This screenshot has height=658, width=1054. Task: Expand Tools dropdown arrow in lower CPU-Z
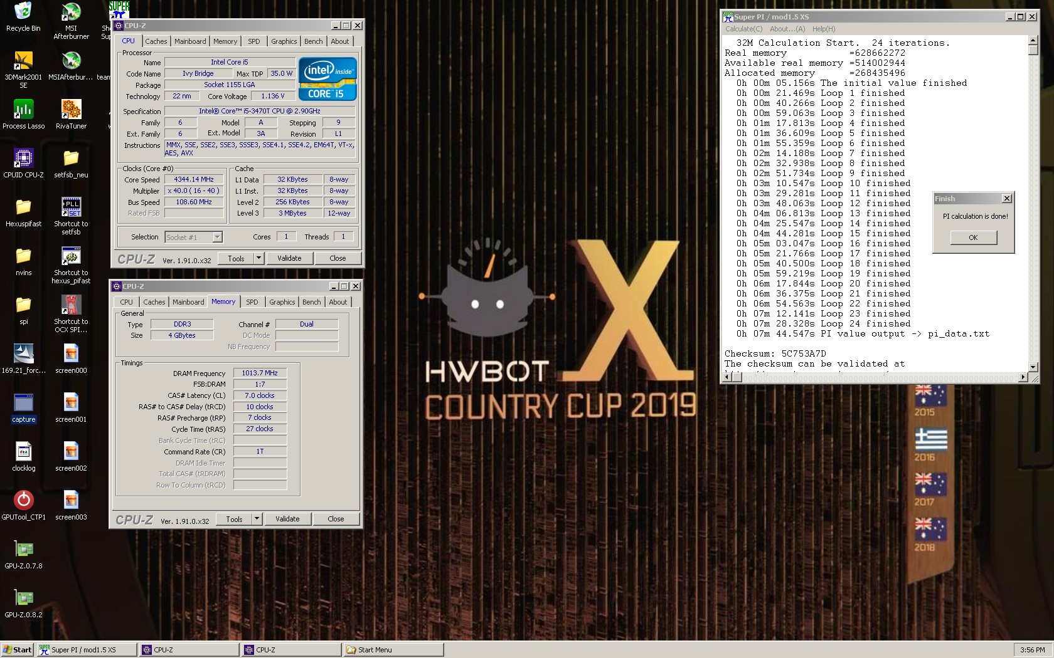[x=257, y=519]
